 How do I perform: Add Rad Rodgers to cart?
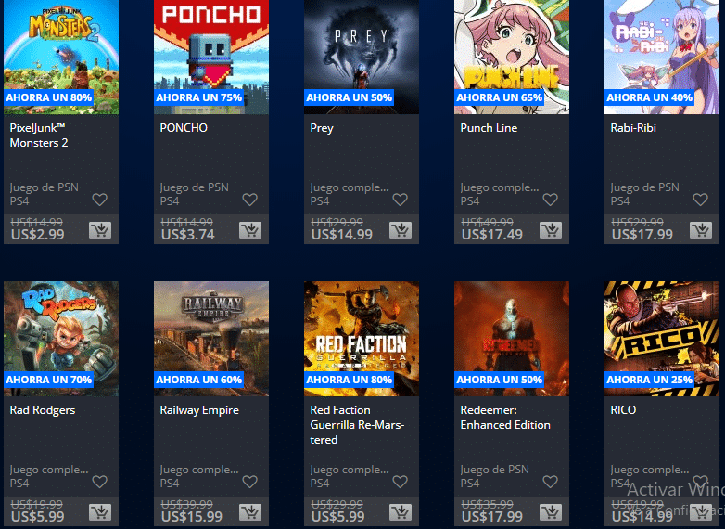tap(100, 513)
